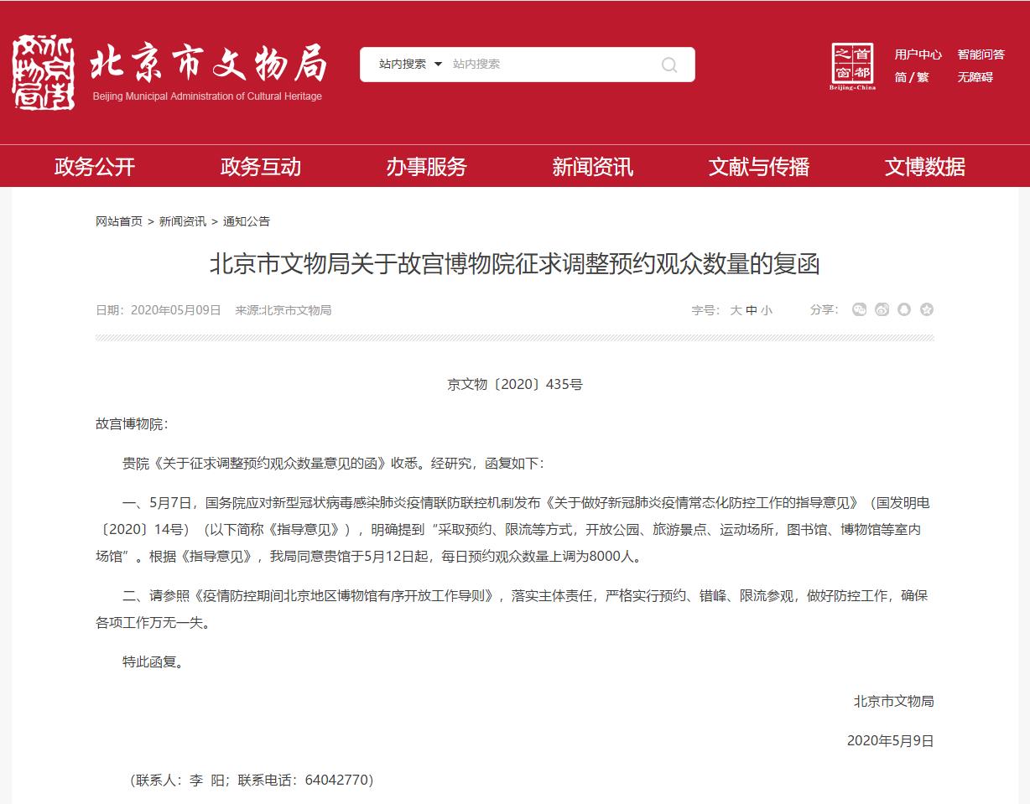Click paragraph beginning 二、请参照《疫情防控期间
Screen dimensions: 1030x804
pyautogui.click(x=512, y=609)
